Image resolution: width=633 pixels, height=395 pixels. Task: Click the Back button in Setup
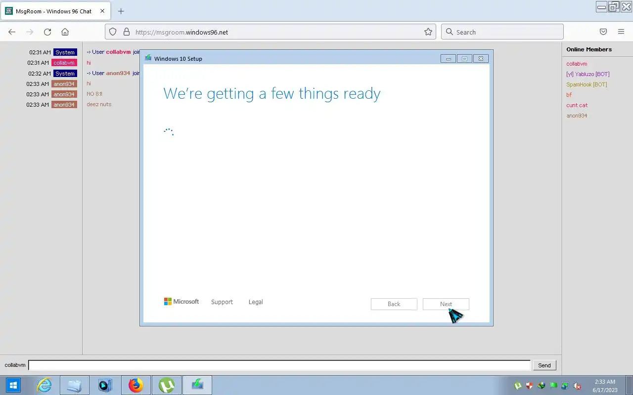[x=394, y=304]
